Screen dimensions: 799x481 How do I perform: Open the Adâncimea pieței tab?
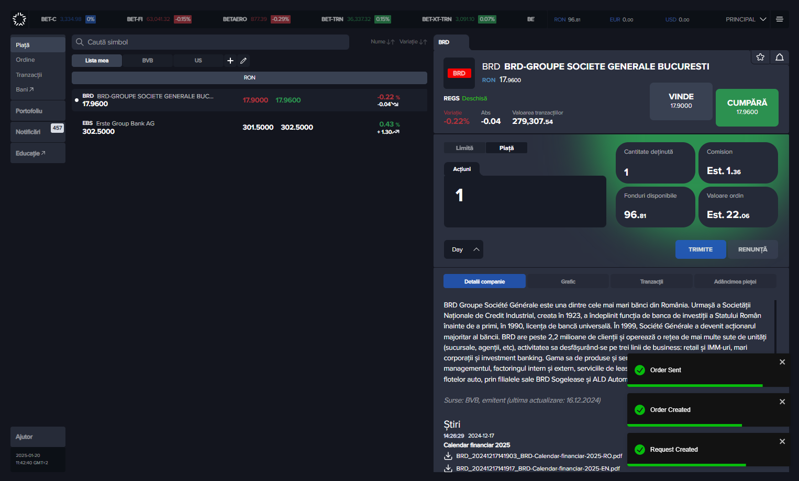click(735, 281)
